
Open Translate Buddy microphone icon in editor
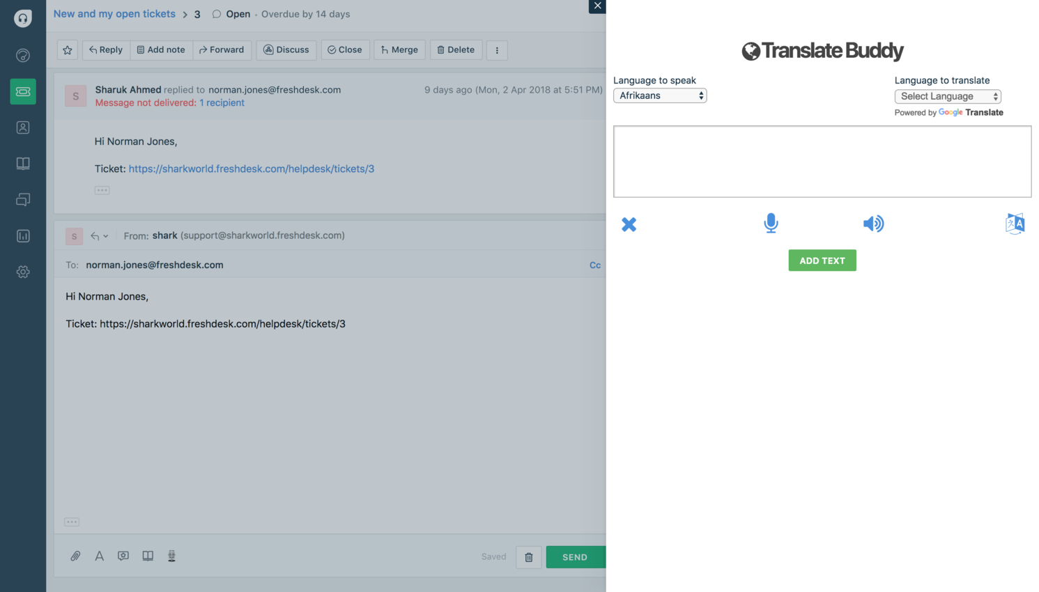171,556
